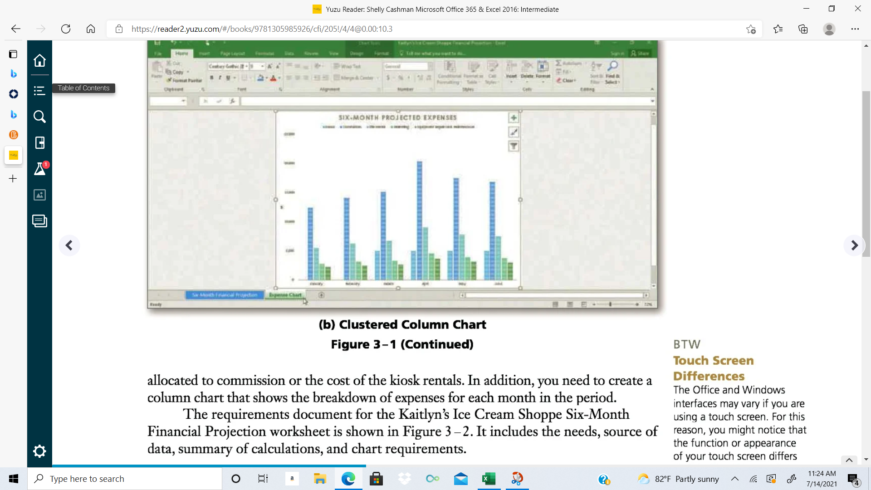This screenshot has width=871, height=490.
Task: Open Cortana from the taskbar
Action: coord(236,479)
